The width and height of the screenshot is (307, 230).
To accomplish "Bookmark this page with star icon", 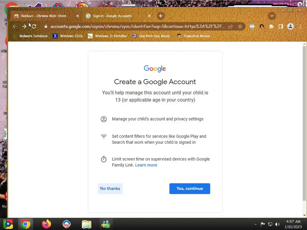I will [240, 26].
